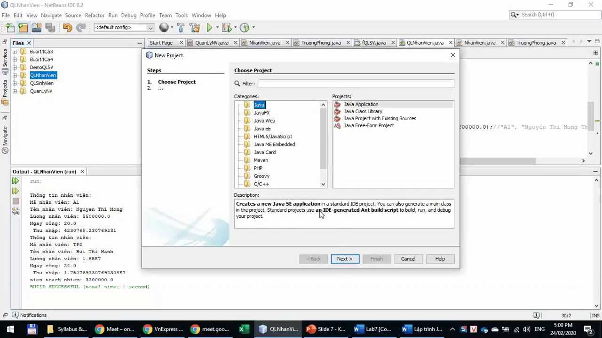Open the VnExpress Chrome taskbar item

click(163, 329)
